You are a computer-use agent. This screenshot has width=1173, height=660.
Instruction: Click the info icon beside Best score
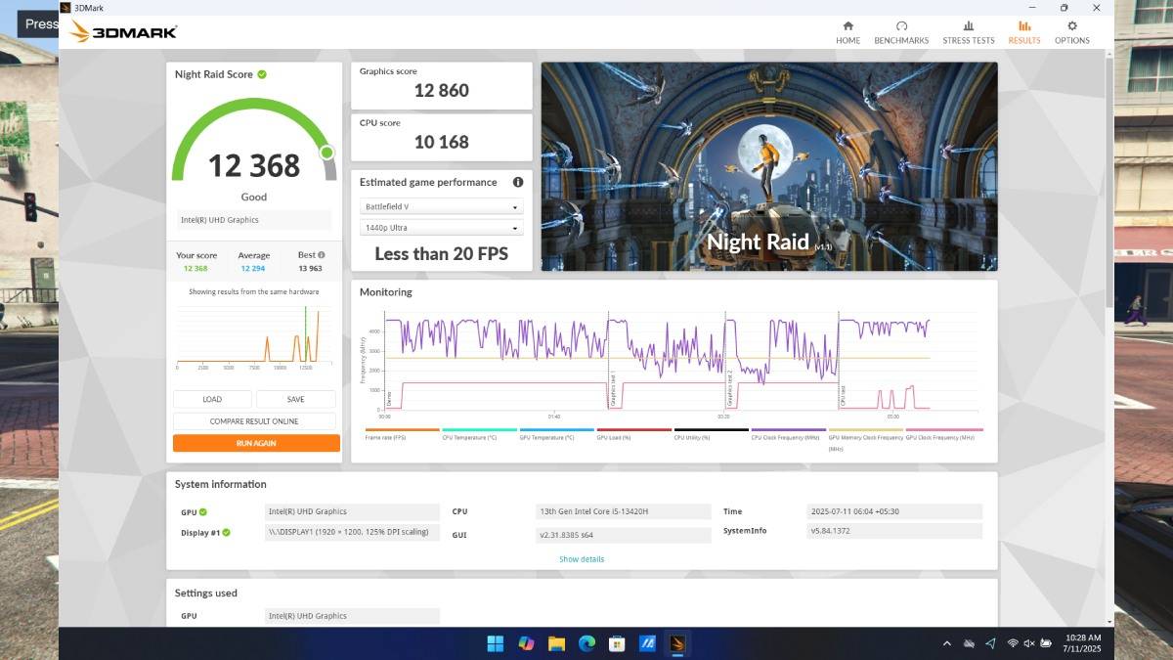click(x=322, y=255)
